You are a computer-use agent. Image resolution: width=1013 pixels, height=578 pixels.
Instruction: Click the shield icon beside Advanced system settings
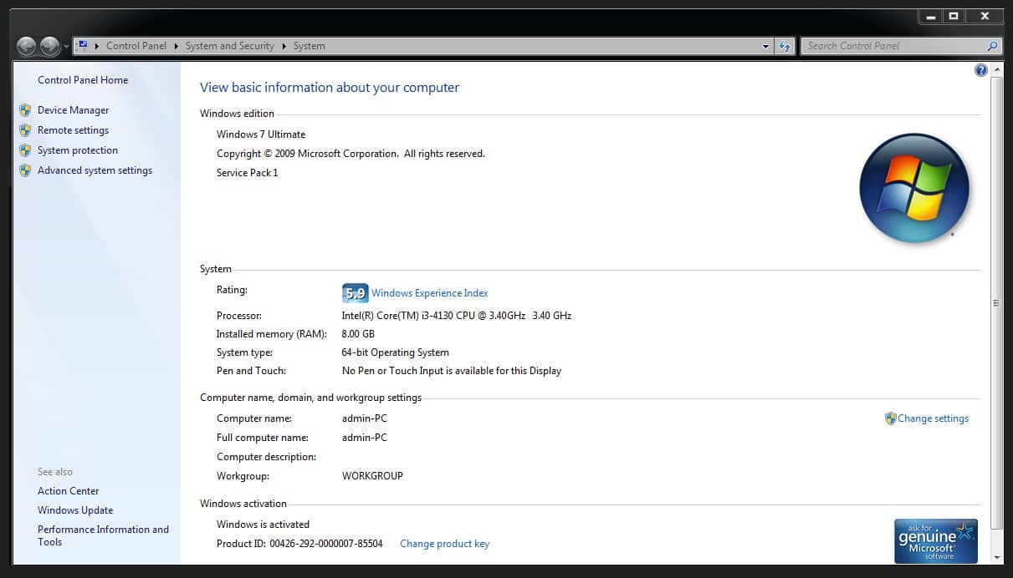25,170
